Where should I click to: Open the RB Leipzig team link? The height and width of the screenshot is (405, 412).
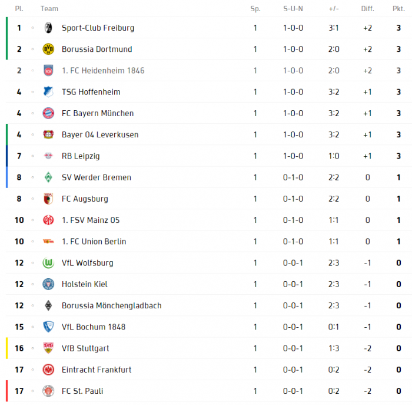pyautogui.click(x=81, y=156)
